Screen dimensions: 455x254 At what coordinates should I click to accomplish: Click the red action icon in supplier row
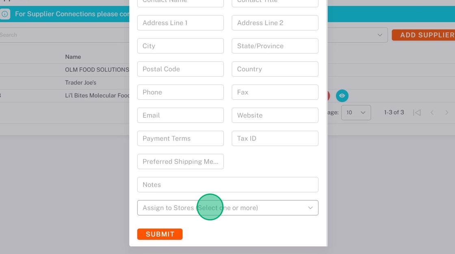pos(328,96)
